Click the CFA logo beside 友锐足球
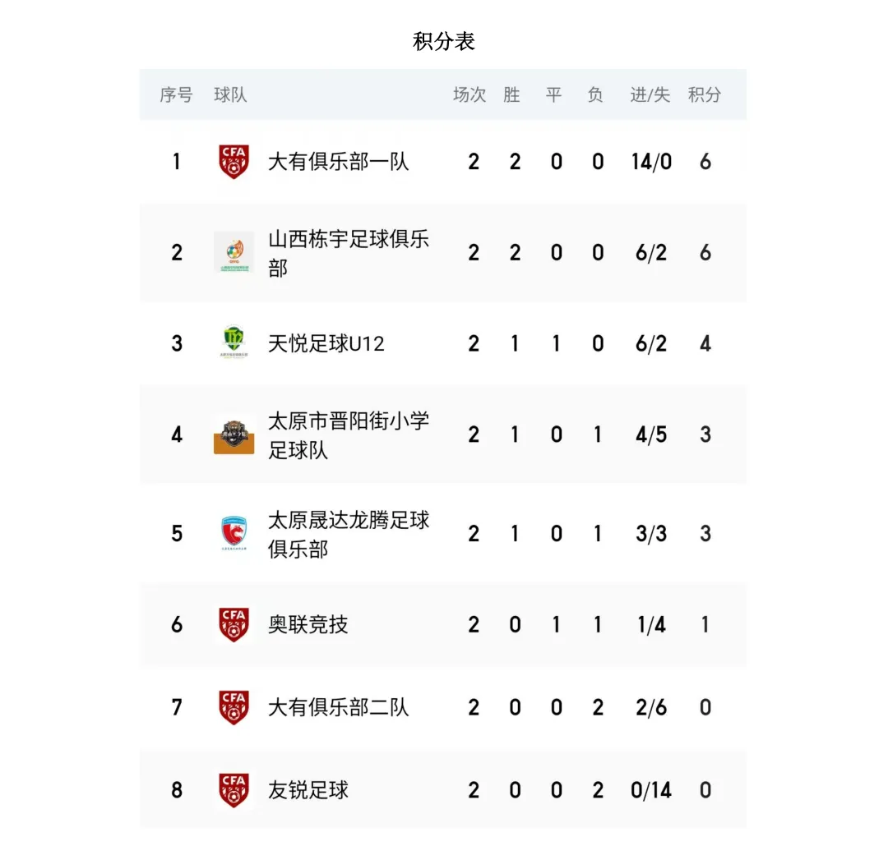888x846 pixels. click(x=234, y=789)
